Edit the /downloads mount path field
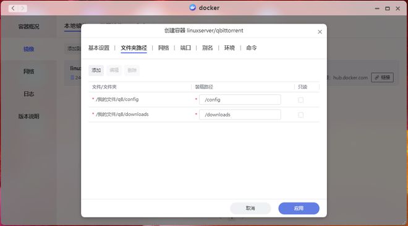 (x=240, y=115)
